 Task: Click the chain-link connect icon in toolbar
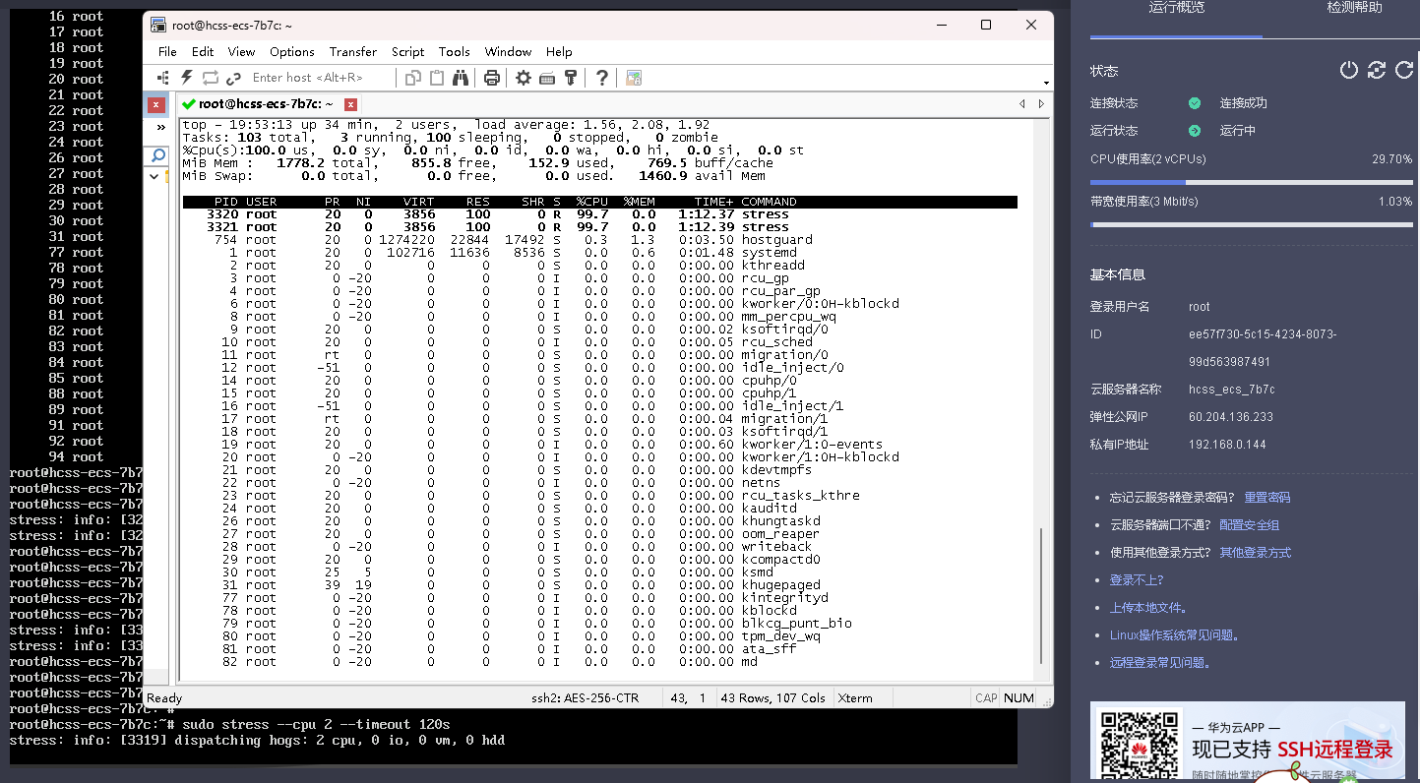coord(233,78)
